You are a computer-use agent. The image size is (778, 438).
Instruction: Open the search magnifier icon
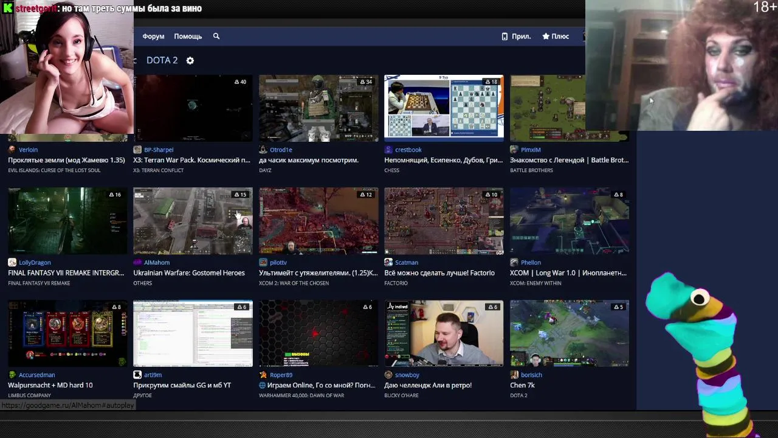pos(216,36)
